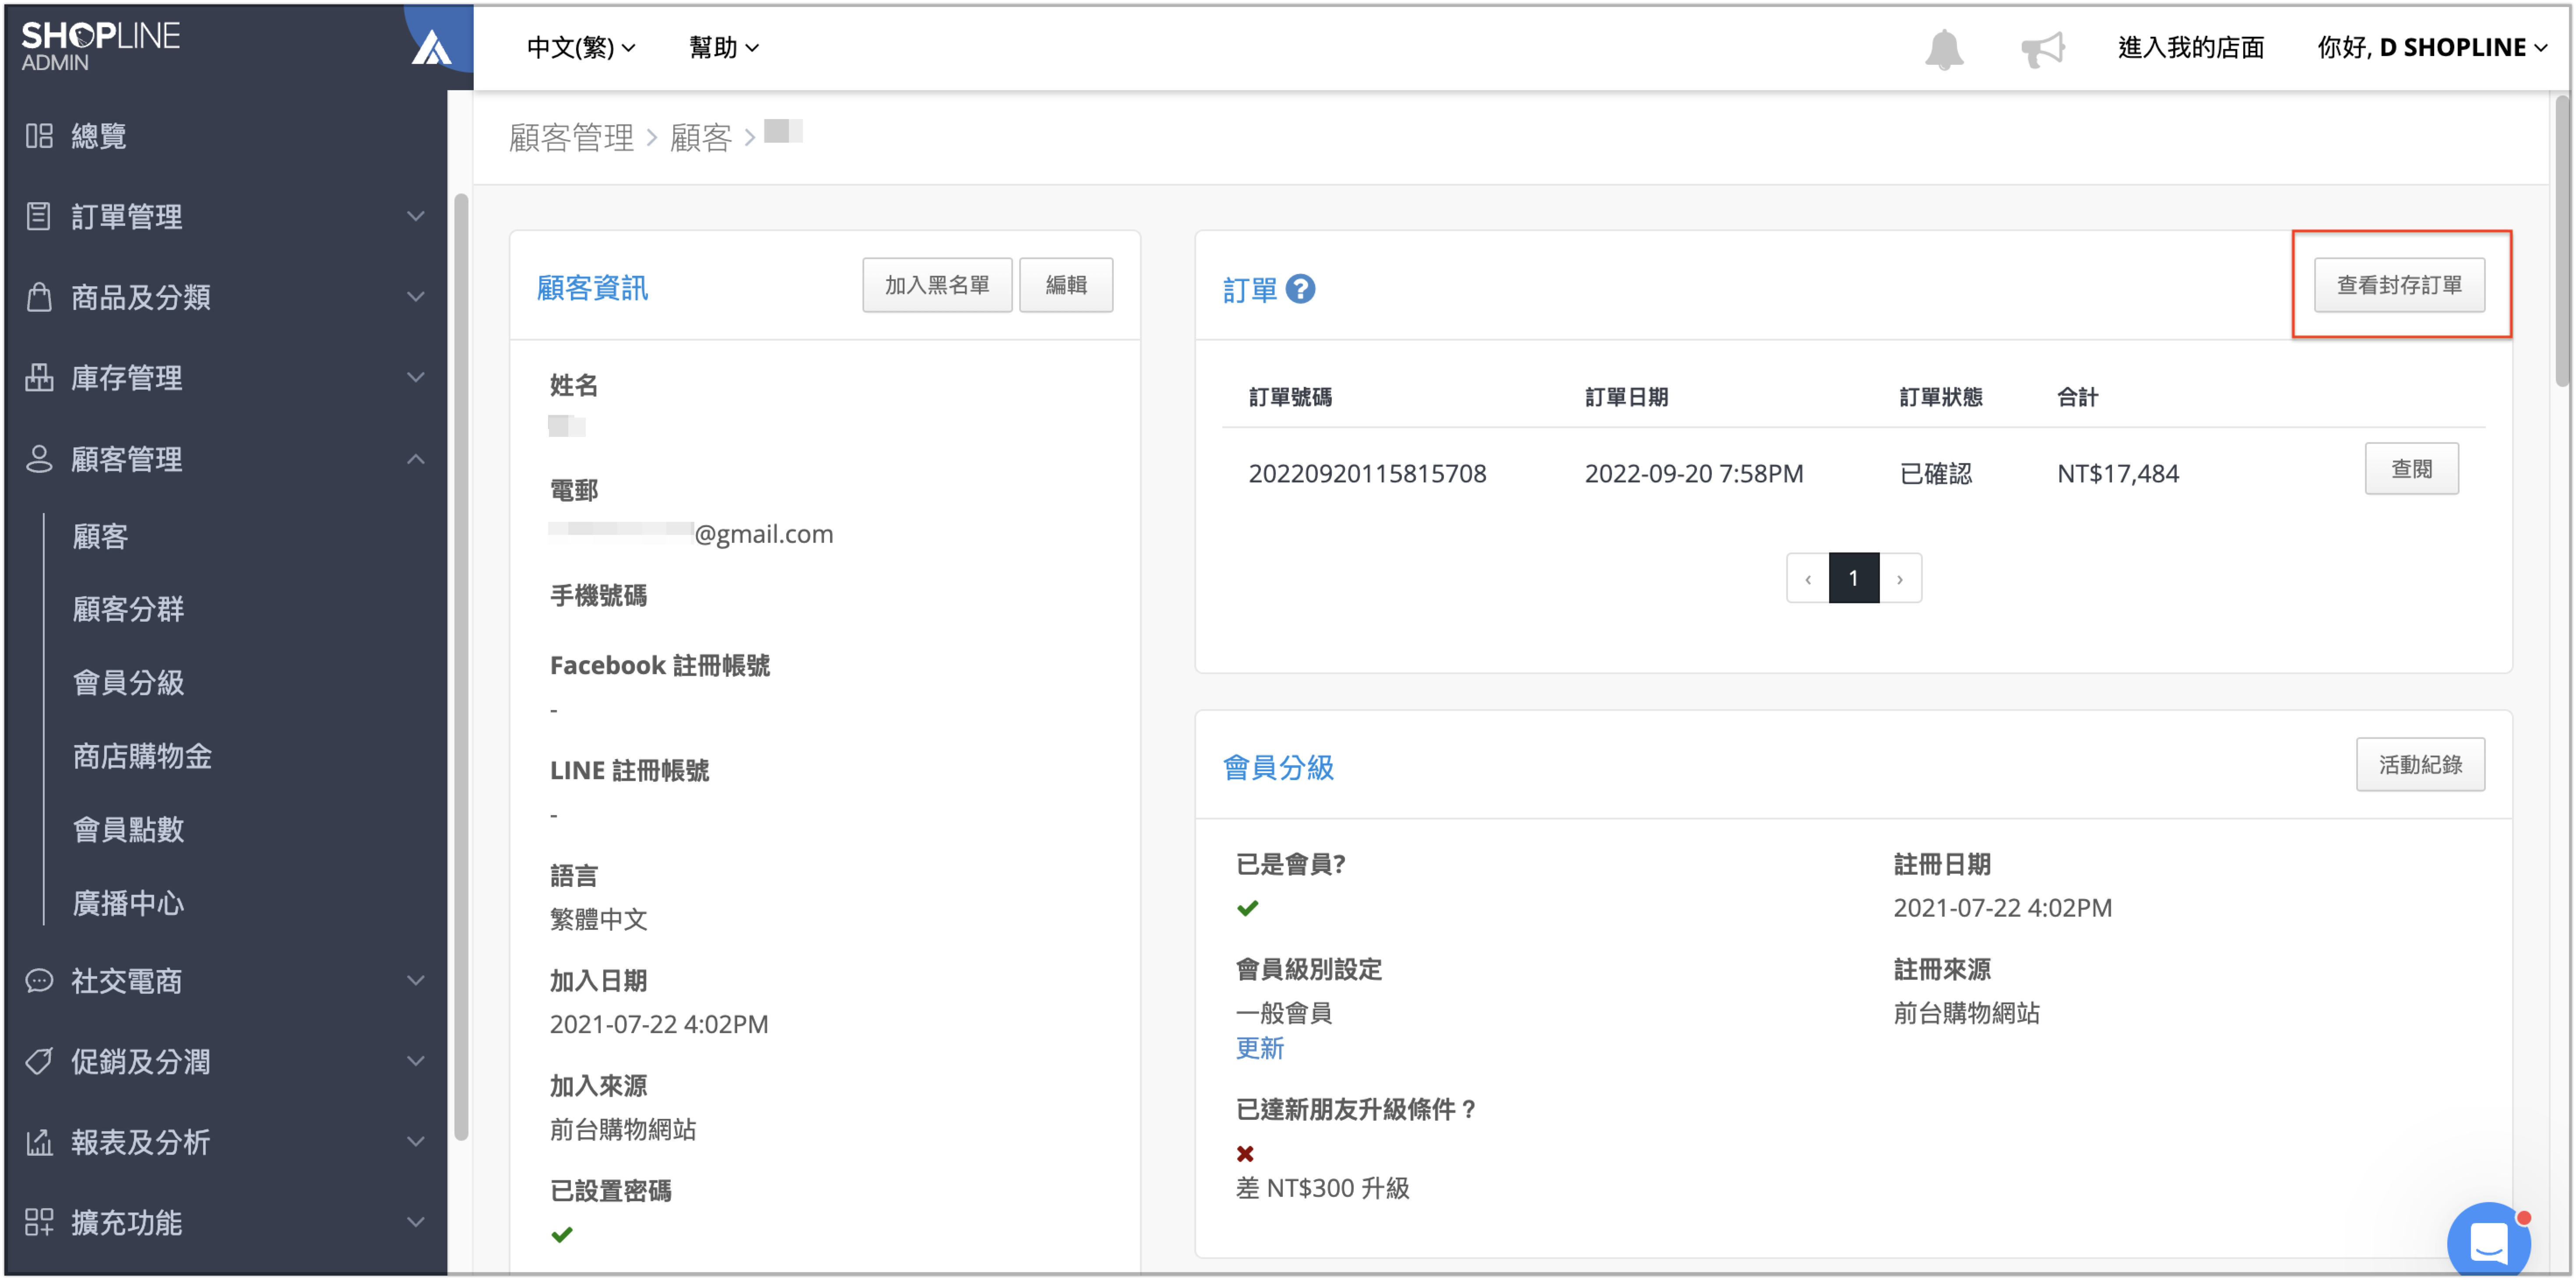Click the 查看封存訂單 button
The image size is (2576, 1280).
[2399, 285]
